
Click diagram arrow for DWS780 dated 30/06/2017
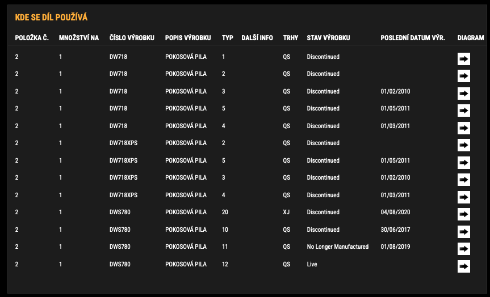464,232
